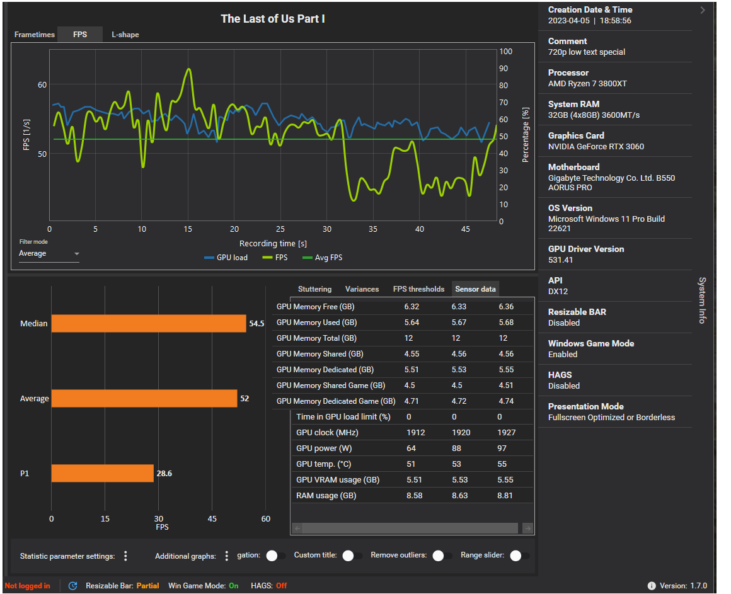
Task: Select GPU power (W) row
Action: (412, 448)
